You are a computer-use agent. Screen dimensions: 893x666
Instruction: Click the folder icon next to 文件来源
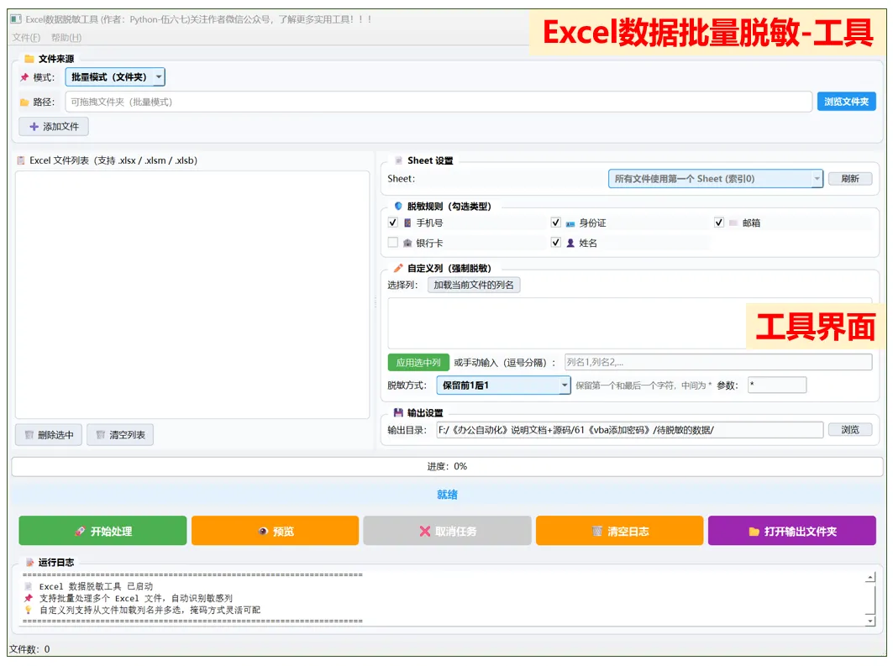click(x=29, y=59)
